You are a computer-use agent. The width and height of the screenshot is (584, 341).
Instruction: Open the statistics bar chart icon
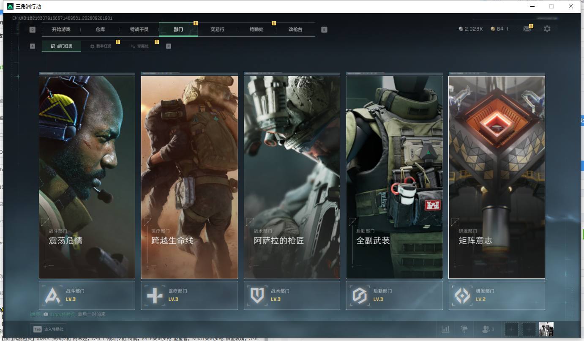pos(445,329)
